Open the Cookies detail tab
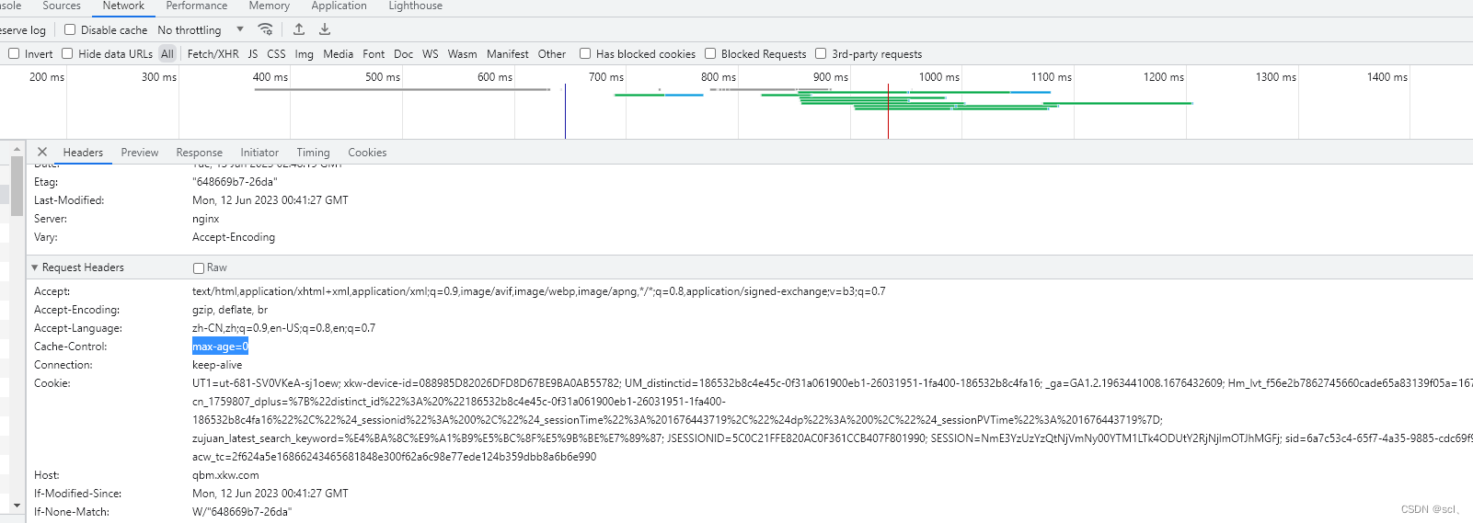The width and height of the screenshot is (1473, 523). (x=367, y=153)
